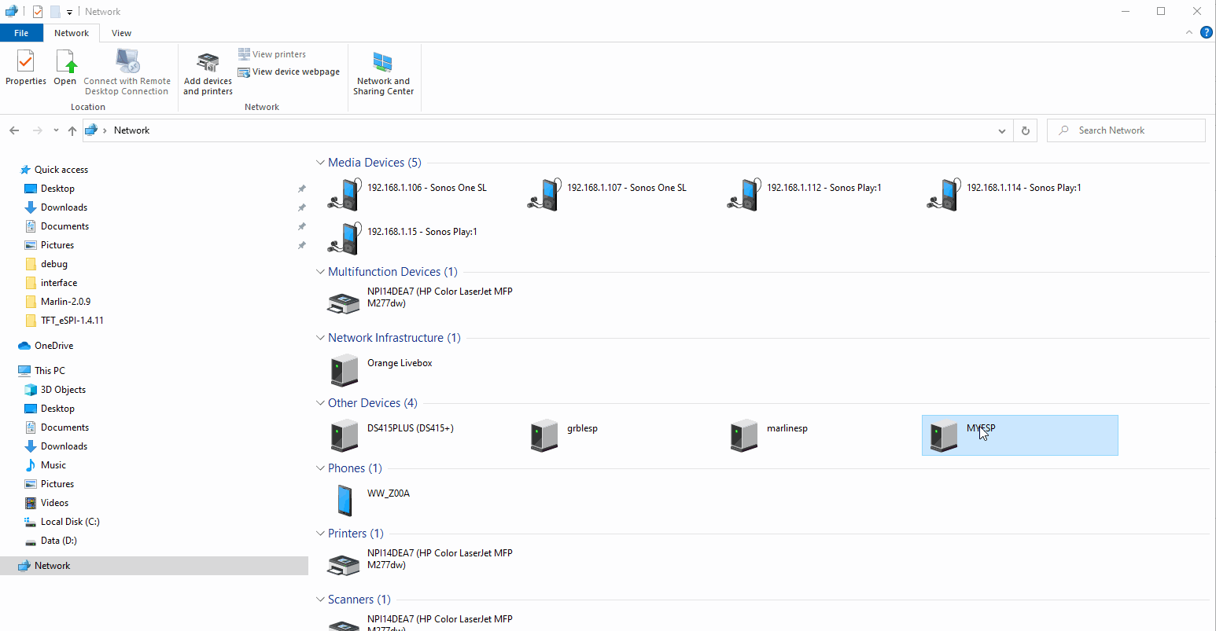Click the Back navigation arrow
The image size is (1216, 631).
point(14,130)
